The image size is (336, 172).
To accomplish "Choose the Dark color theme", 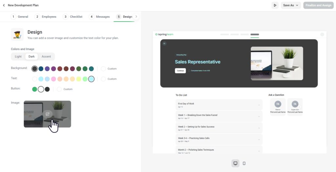I will coord(31,56).
